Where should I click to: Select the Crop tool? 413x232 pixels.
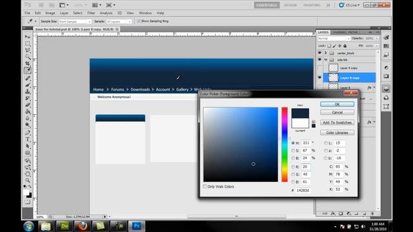(28, 63)
